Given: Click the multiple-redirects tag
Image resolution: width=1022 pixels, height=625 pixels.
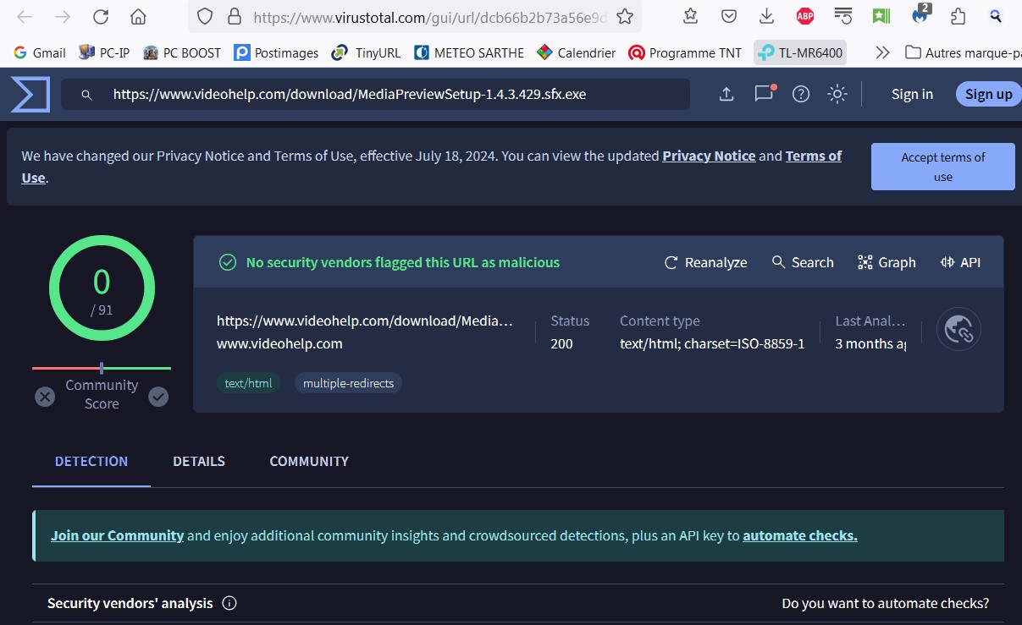Looking at the screenshot, I should [348, 383].
